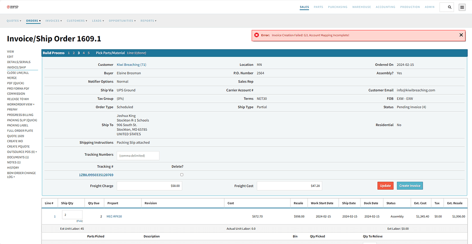Open Packing Label in sidebar
Viewport: 472px width, 244px height.
18,125
